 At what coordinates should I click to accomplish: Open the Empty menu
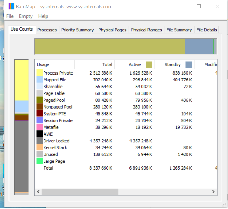click(x=26, y=16)
